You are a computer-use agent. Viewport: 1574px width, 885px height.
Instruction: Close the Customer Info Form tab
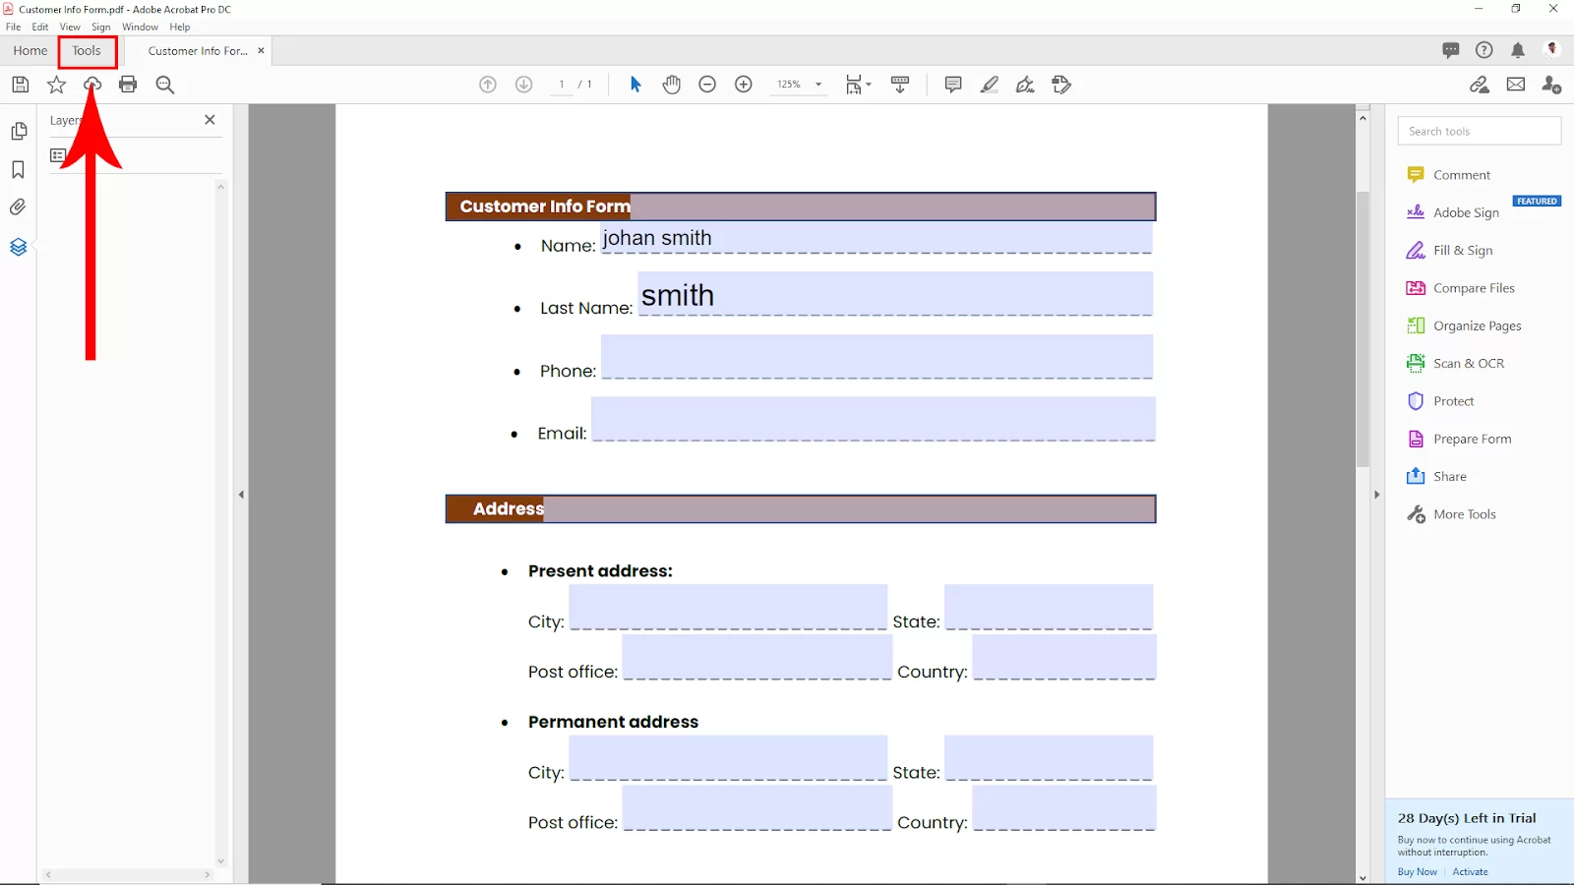[261, 51]
